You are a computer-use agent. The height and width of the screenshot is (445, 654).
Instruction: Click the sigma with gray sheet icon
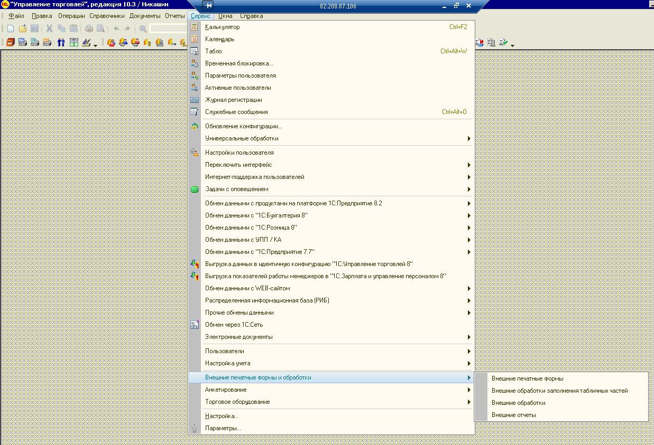[x=491, y=42]
